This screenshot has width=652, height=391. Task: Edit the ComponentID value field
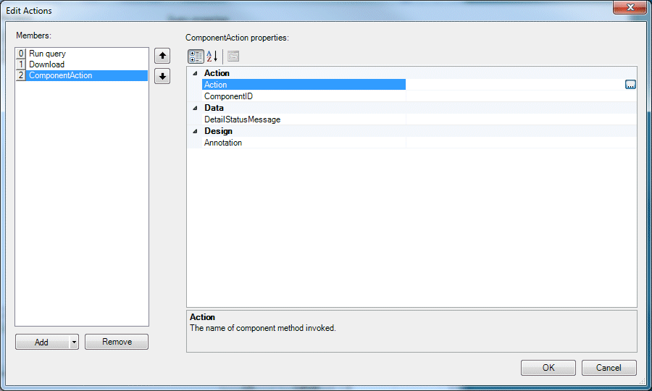coord(521,96)
